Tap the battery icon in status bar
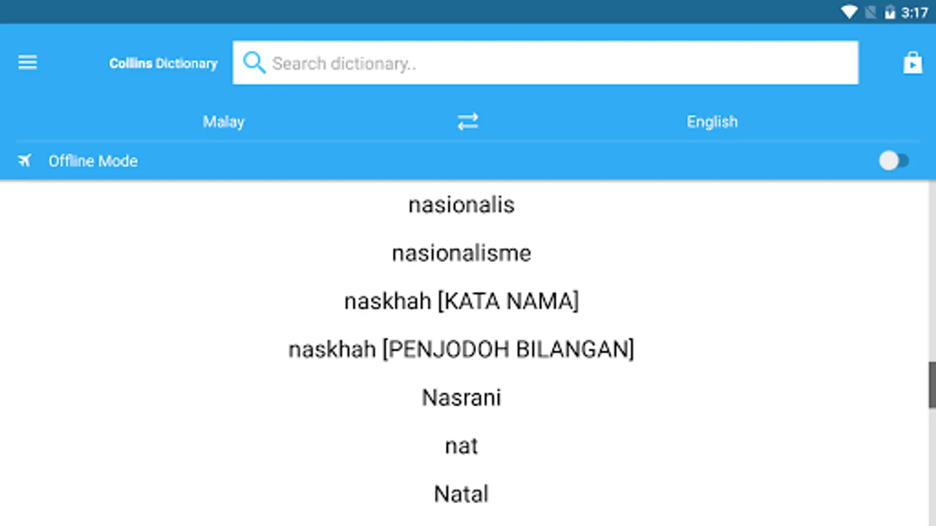This screenshot has height=526, width=936. [890, 12]
